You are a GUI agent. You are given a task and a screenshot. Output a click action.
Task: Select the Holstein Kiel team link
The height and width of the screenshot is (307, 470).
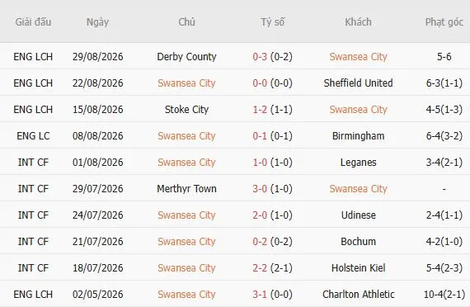click(358, 268)
